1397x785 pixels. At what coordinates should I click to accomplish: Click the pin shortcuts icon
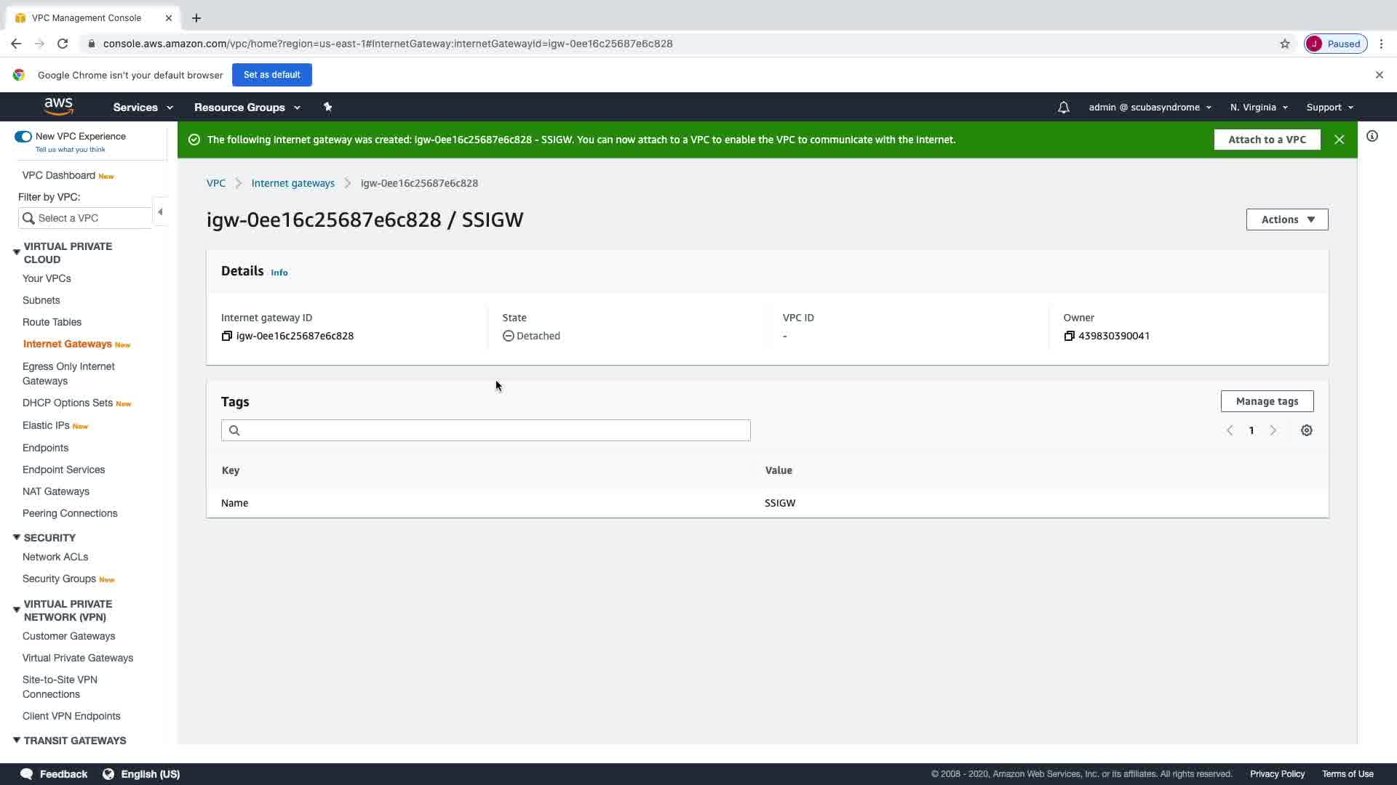pos(327,107)
